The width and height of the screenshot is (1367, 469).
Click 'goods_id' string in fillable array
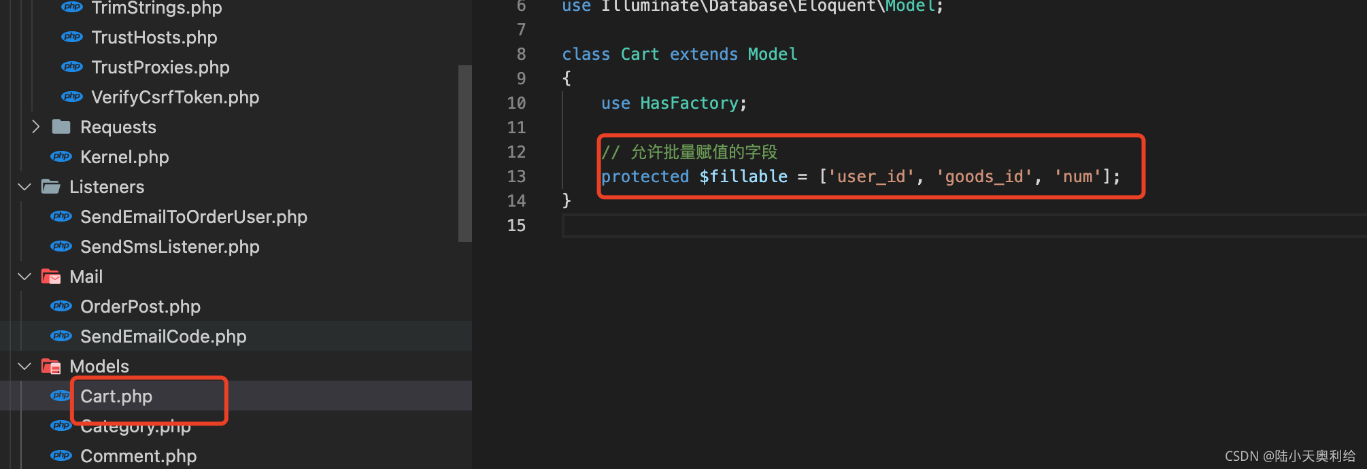point(984,177)
